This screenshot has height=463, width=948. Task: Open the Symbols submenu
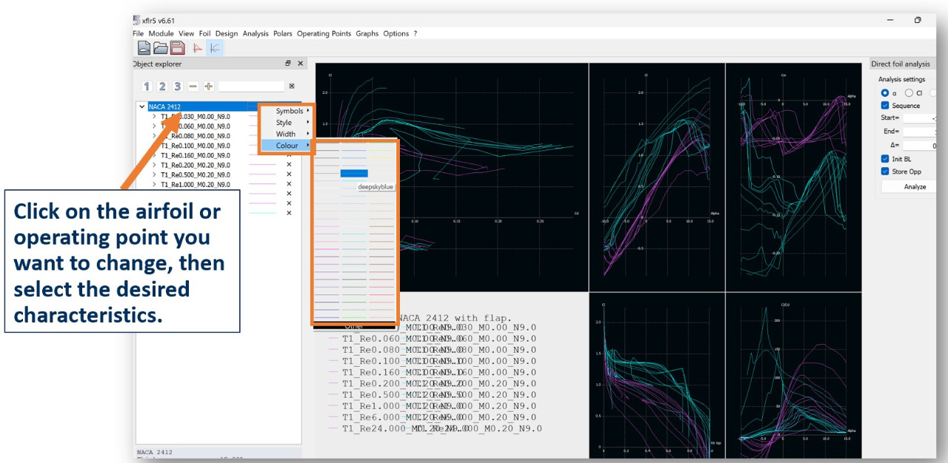[289, 111]
